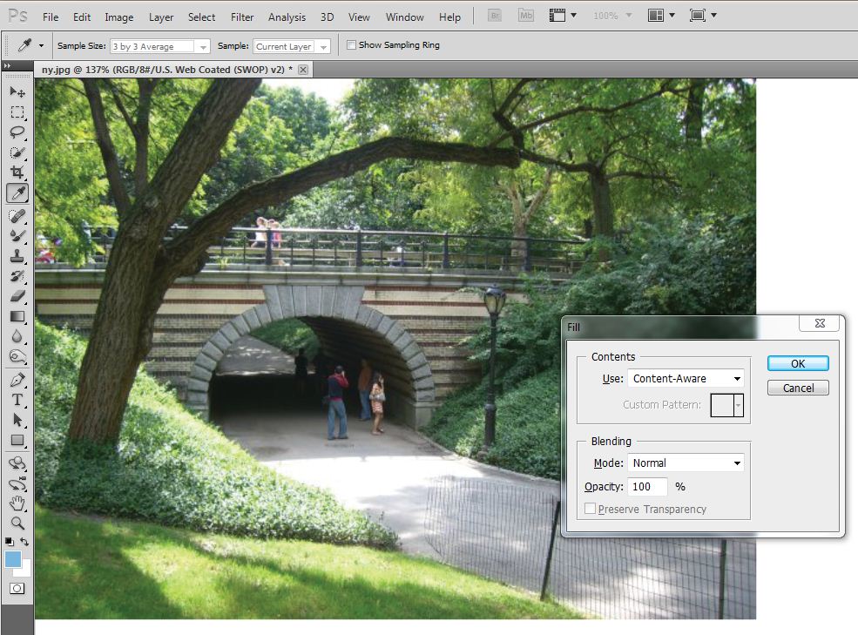The height and width of the screenshot is (635, 858).
Task: Select the Move tool
Action: pos(17,91)
